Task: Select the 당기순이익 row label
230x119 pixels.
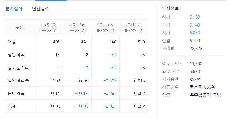Action: (18, 68)
